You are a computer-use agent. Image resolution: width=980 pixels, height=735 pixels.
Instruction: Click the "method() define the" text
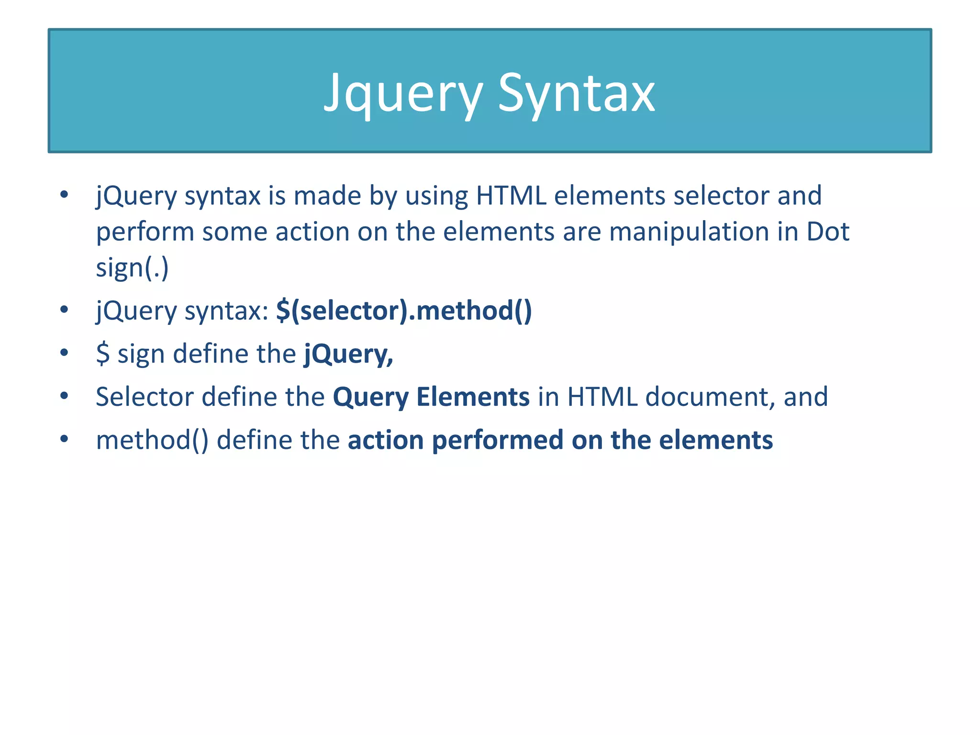coord(218,440)
